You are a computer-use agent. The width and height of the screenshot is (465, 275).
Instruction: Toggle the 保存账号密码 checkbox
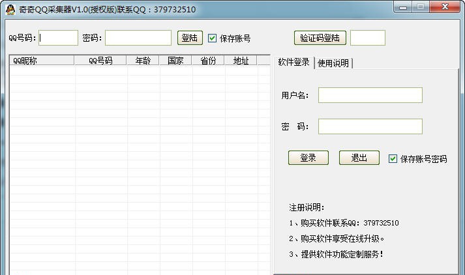[393, 159]
